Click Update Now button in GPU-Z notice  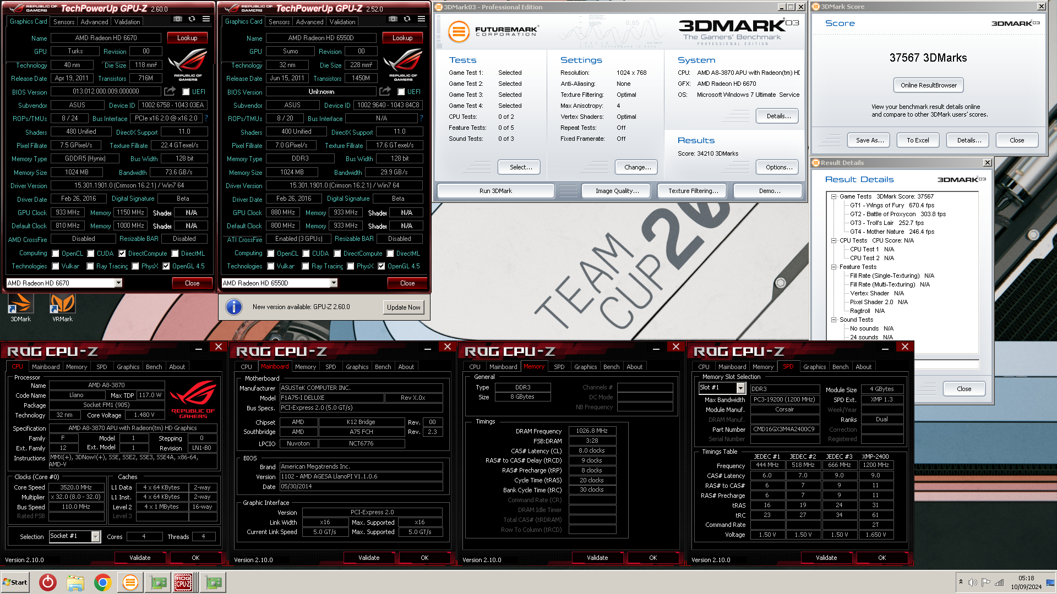[x=404, y=307]
